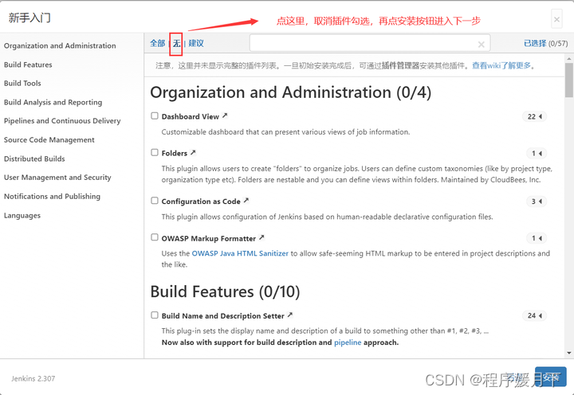Click the Configuration as Code plugin name

point(201,201)
